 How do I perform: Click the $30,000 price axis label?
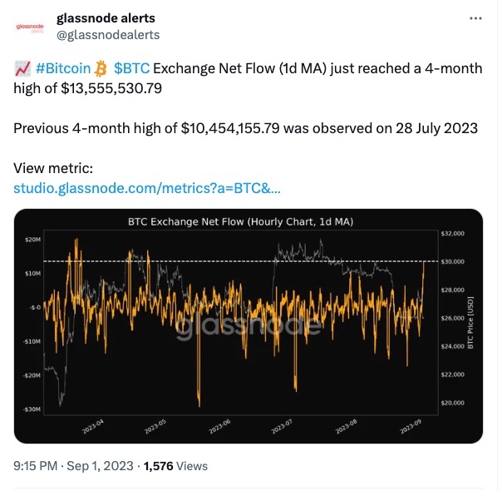453,261
